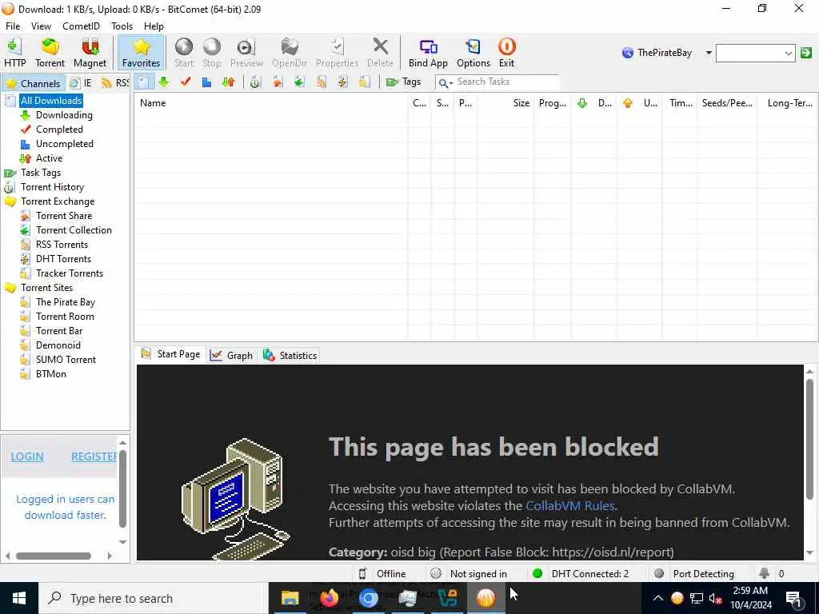Select Uncompleted in the sidebar tree
This screenshot has height=614, width=819.
tap(65, 144)
